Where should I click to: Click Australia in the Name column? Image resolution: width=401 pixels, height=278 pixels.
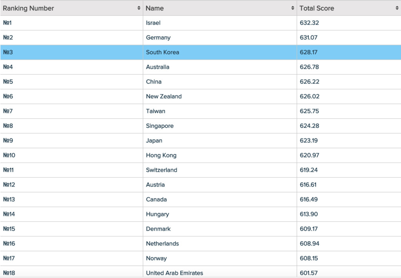[x=158, y=67]
